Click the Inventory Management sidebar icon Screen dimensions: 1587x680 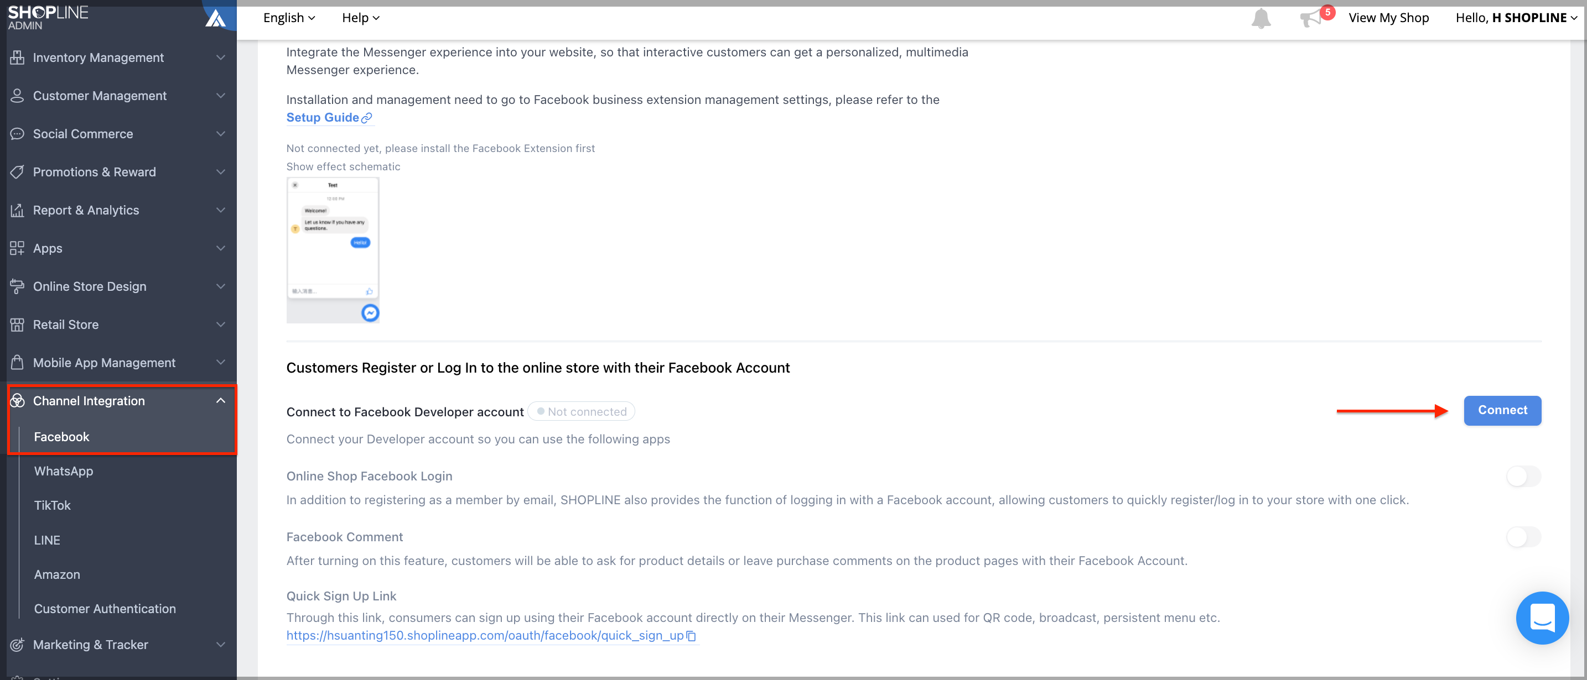point(17,56)
